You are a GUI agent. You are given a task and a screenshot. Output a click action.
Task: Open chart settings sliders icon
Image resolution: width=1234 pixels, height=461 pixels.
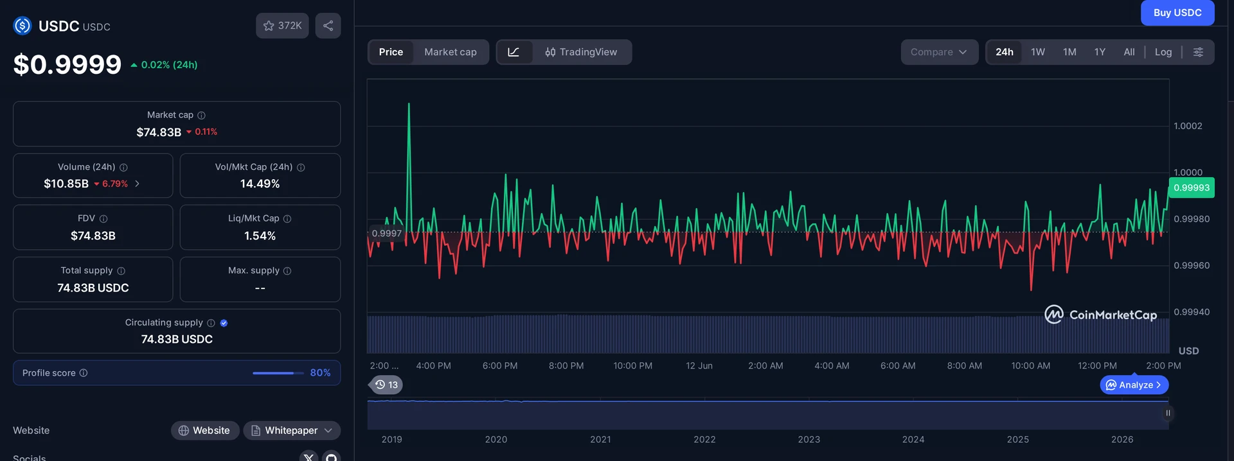(x=1198, y=52)
